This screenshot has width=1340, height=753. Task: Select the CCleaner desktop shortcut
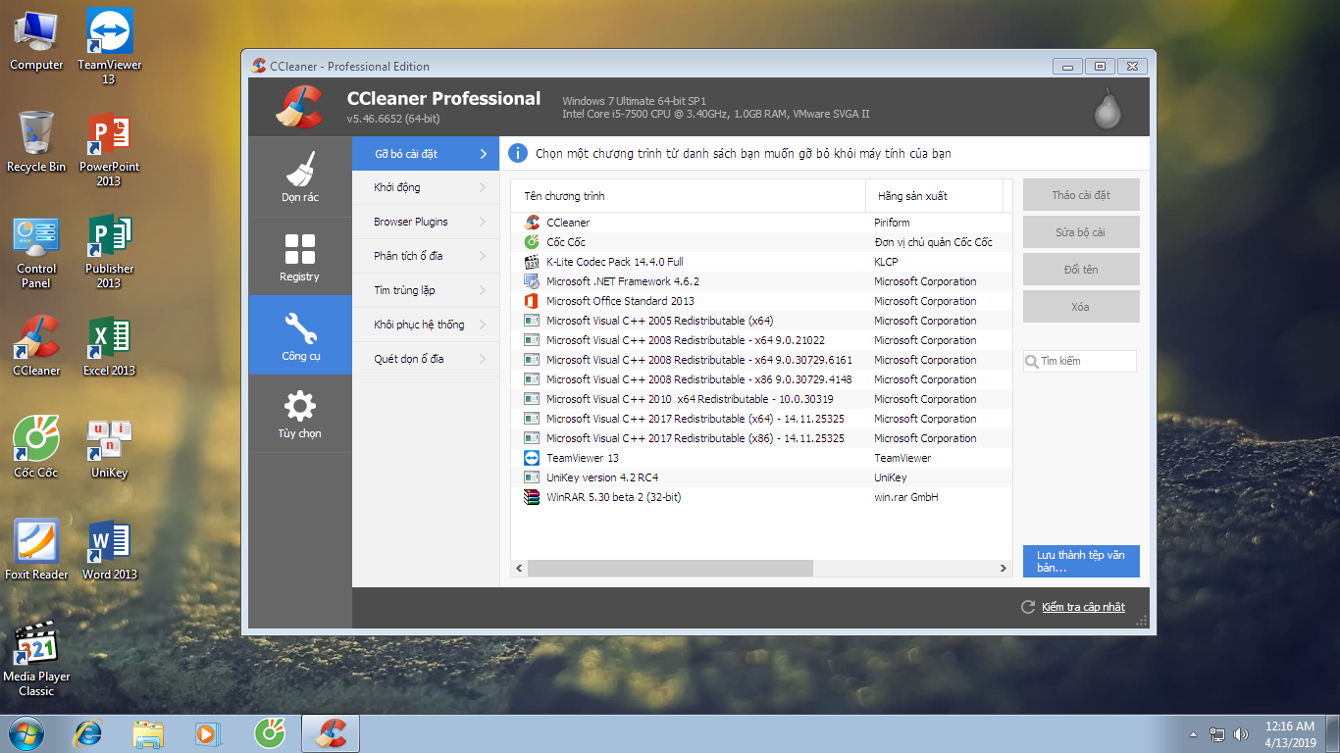click(x=36, y=346)
